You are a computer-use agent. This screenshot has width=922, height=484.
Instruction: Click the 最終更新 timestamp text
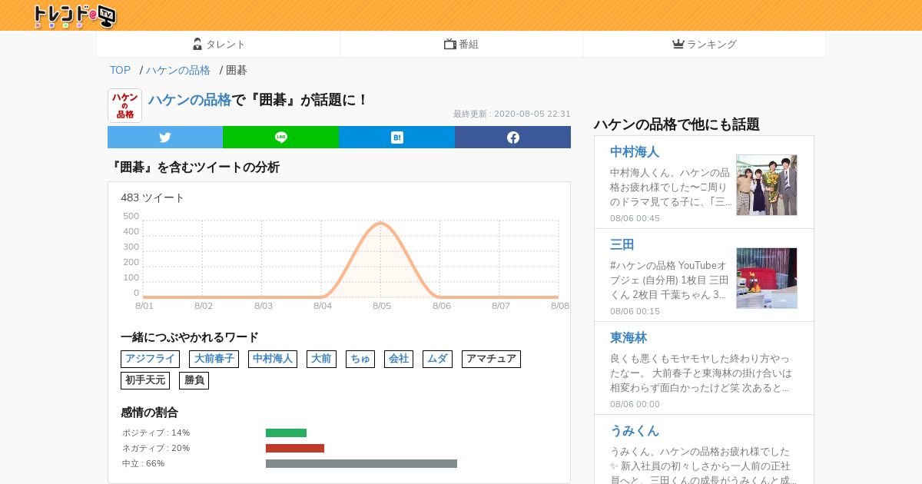[512, 114]
